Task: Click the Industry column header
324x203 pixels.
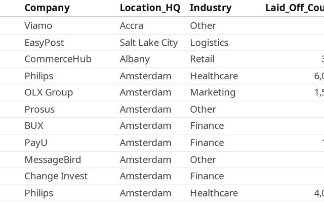Action: [x=211, y=8]
